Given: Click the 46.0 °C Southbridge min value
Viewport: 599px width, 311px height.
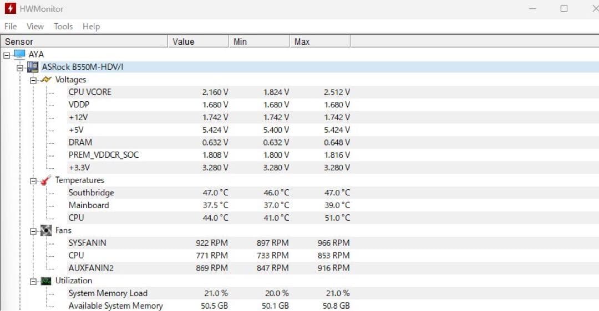Looking at the screenshot, I should click(x=277, y=193).
